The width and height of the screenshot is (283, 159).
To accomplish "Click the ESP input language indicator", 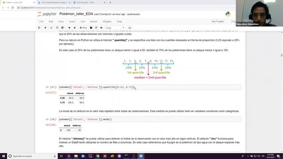I will [263, 156].
